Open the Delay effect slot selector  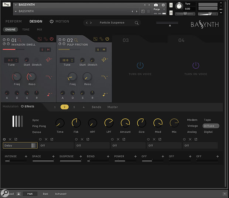pos(20,146)
